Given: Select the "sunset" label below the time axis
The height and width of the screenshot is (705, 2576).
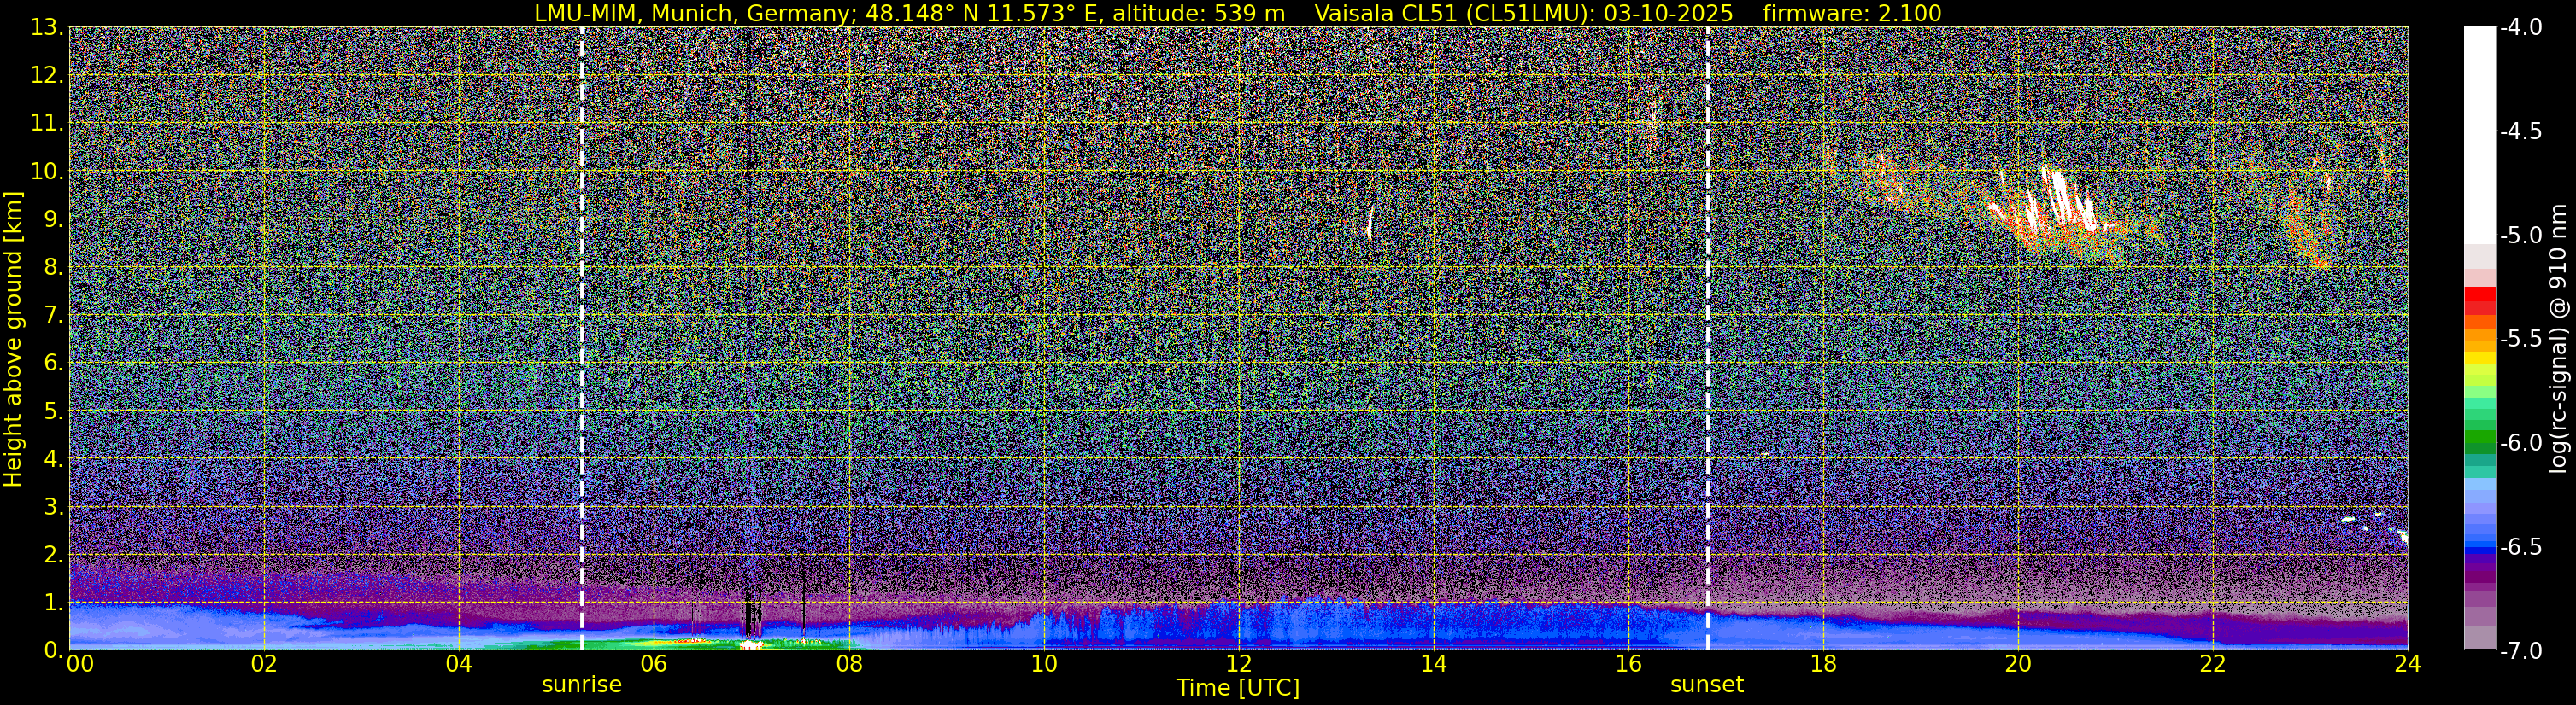Looking at the screenshot, I should 1707,685.
